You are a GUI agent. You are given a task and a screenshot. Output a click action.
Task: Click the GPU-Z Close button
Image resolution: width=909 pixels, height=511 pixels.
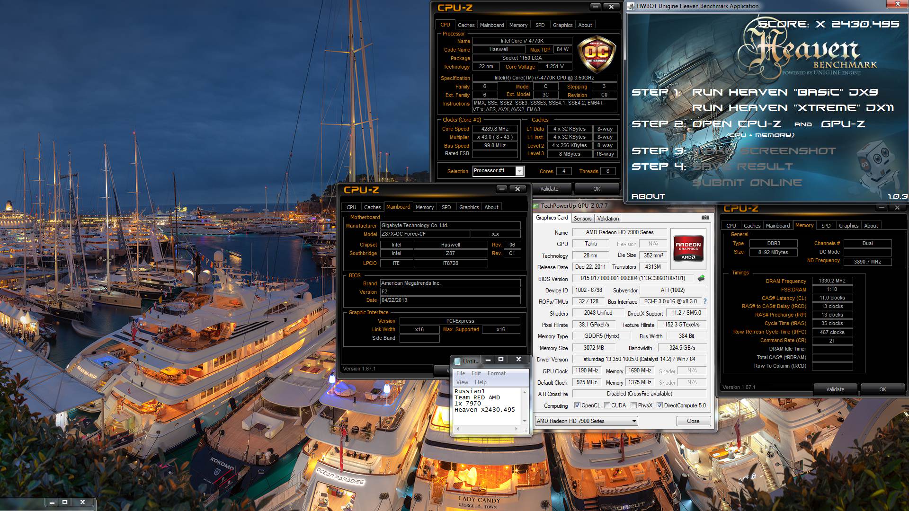[693, 421]
